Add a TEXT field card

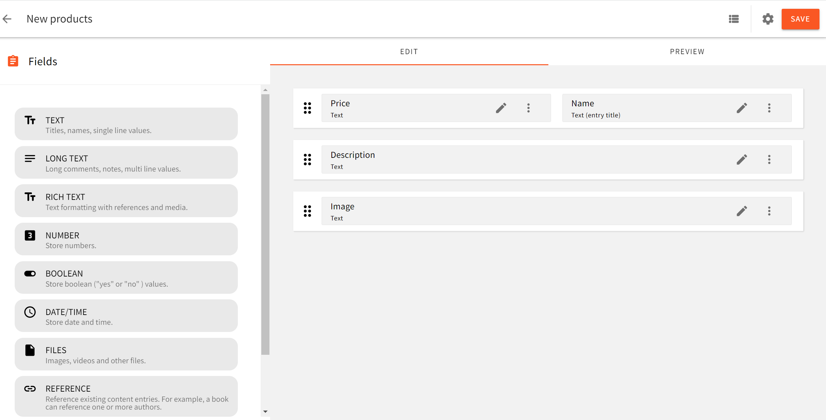point(126,124)
